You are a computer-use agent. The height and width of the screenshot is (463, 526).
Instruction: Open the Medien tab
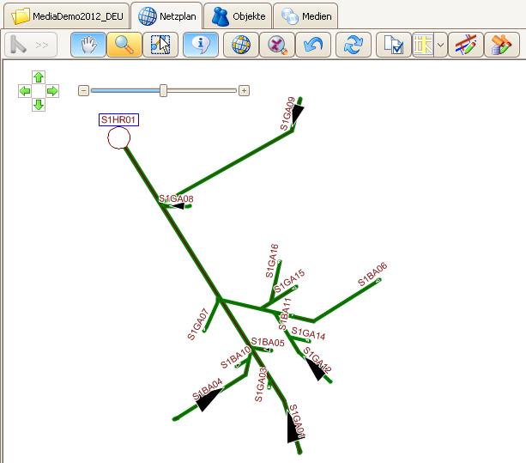point(305,15)
